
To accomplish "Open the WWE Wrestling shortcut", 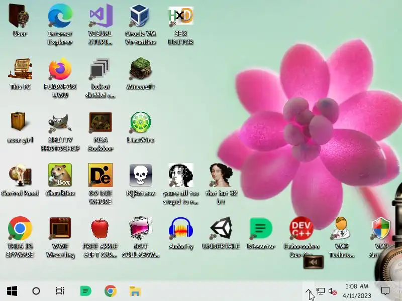I will (x=60, y=228).
